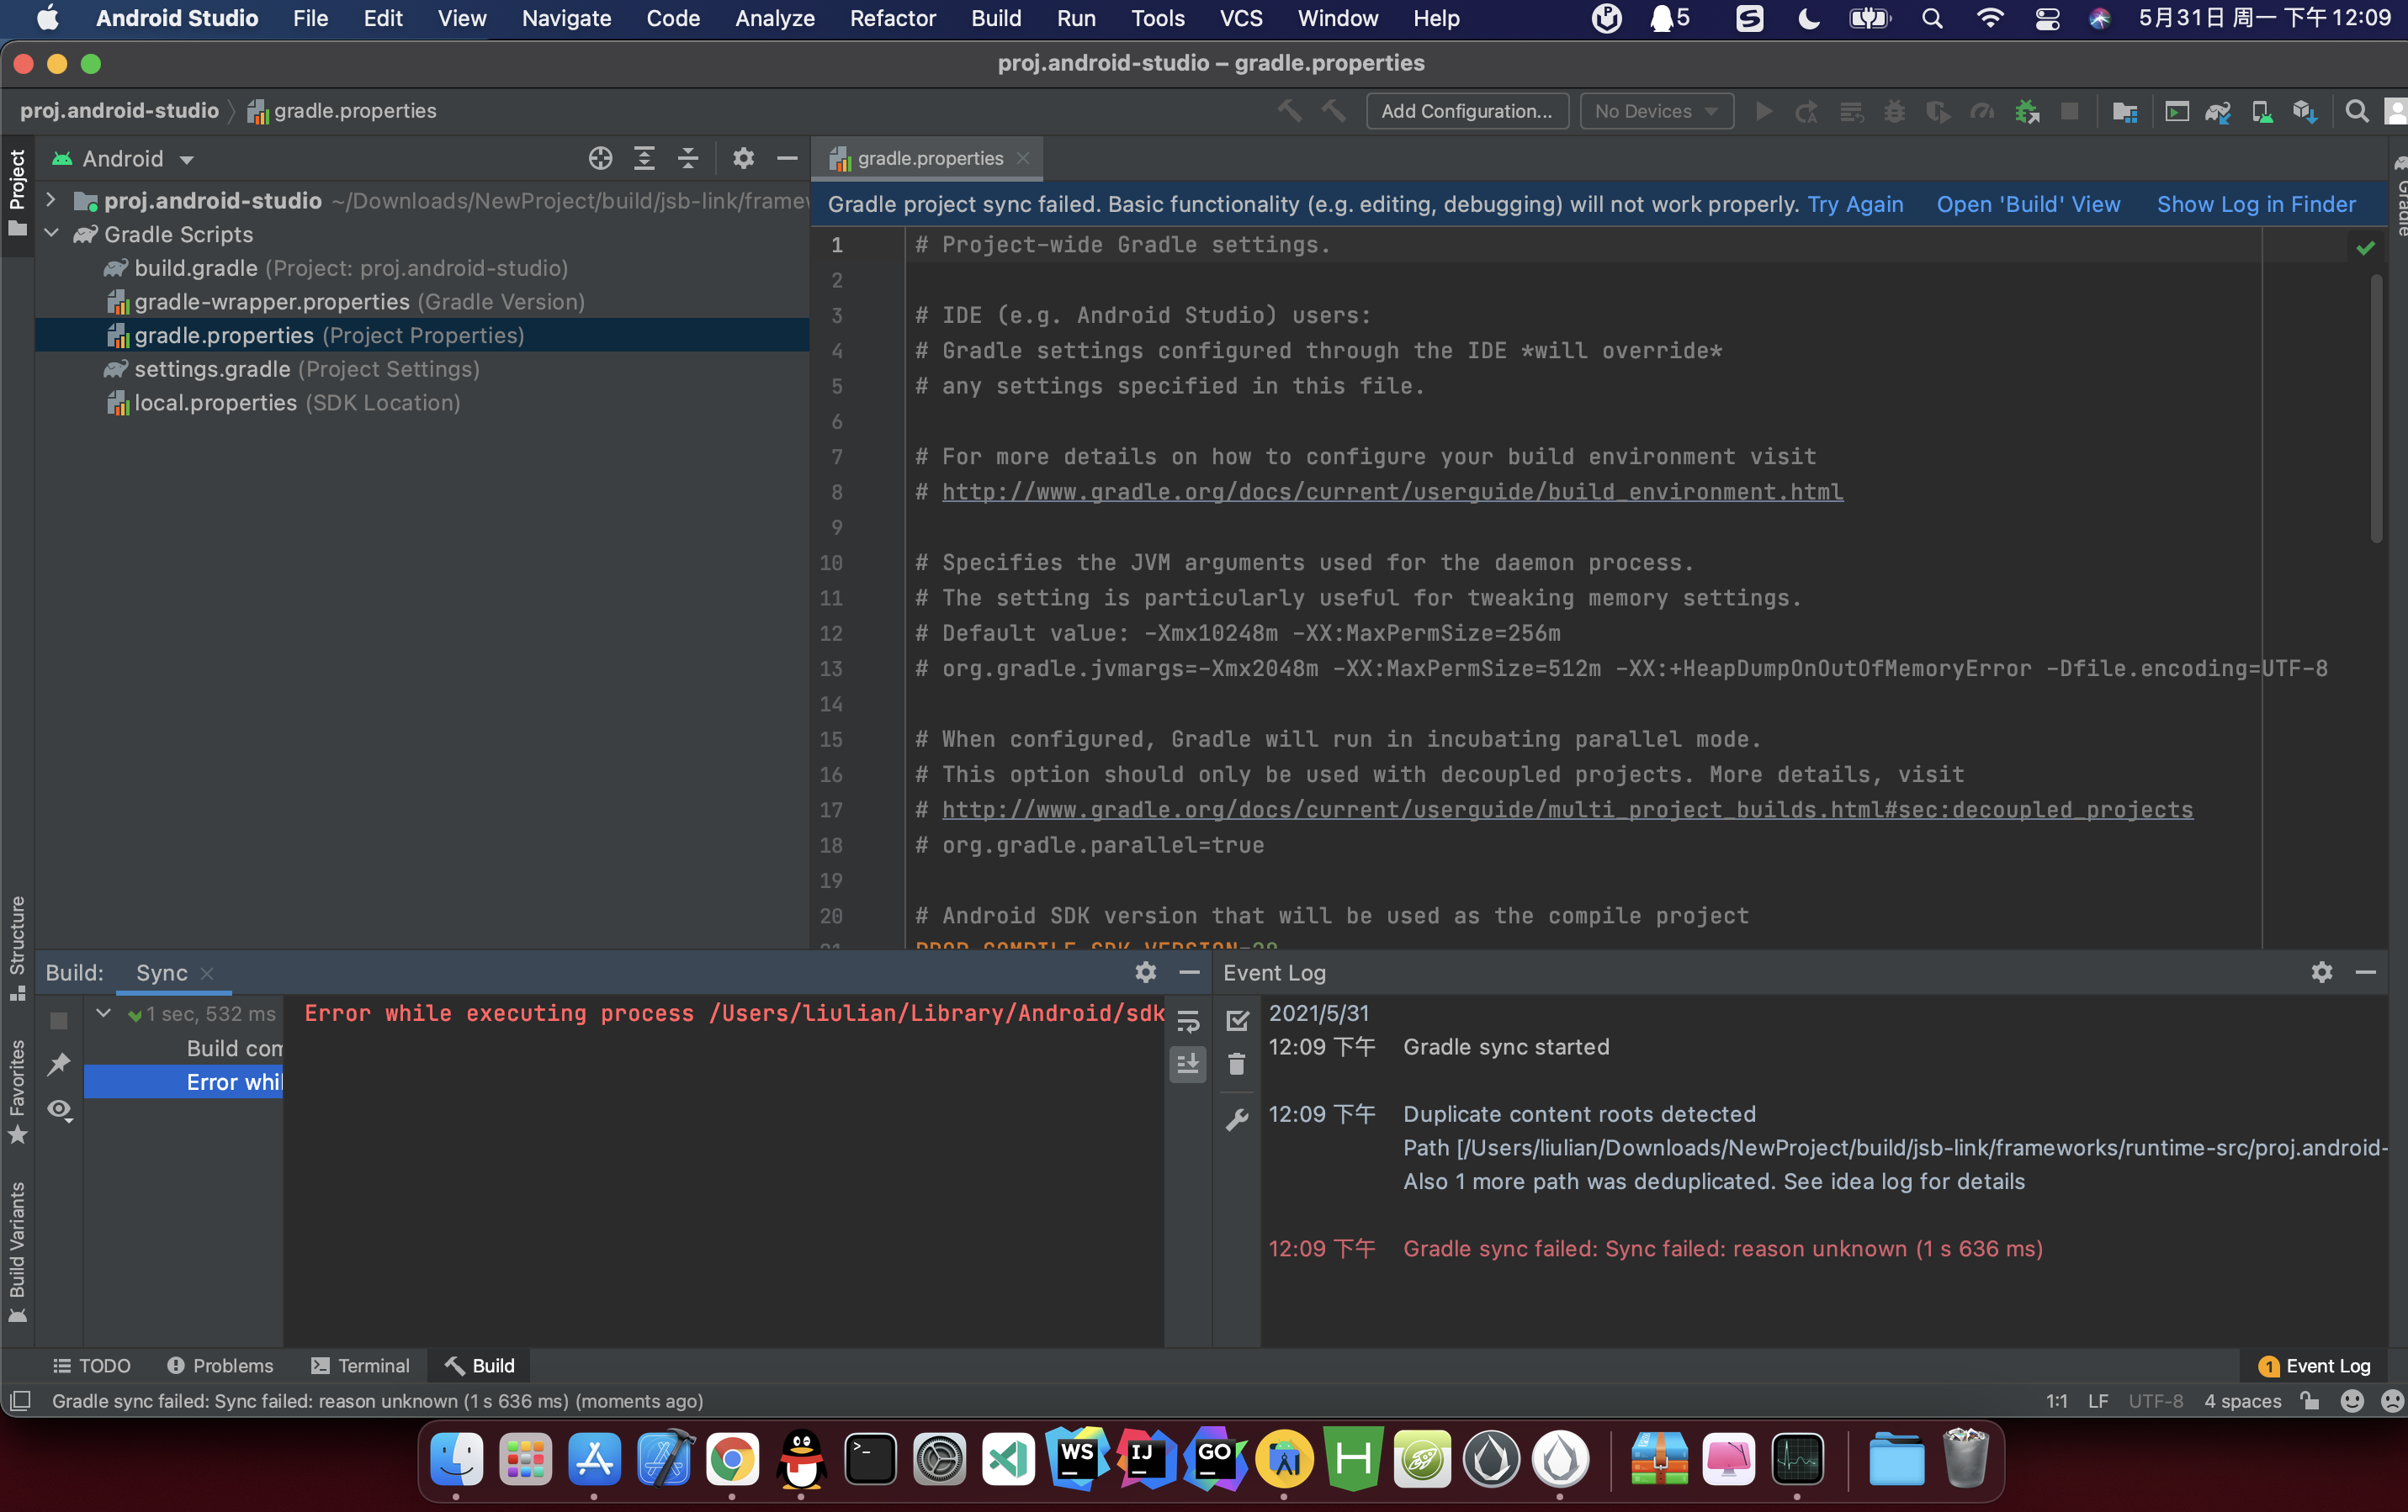This screenshot has width=2408, height=1512.
Task: Toggle Soft-Wrap in Build output
Action: click(x=1188, y=1020)
